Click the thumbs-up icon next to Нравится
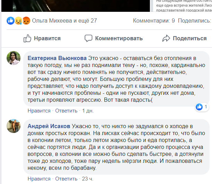212x184 pixels. 27,39
